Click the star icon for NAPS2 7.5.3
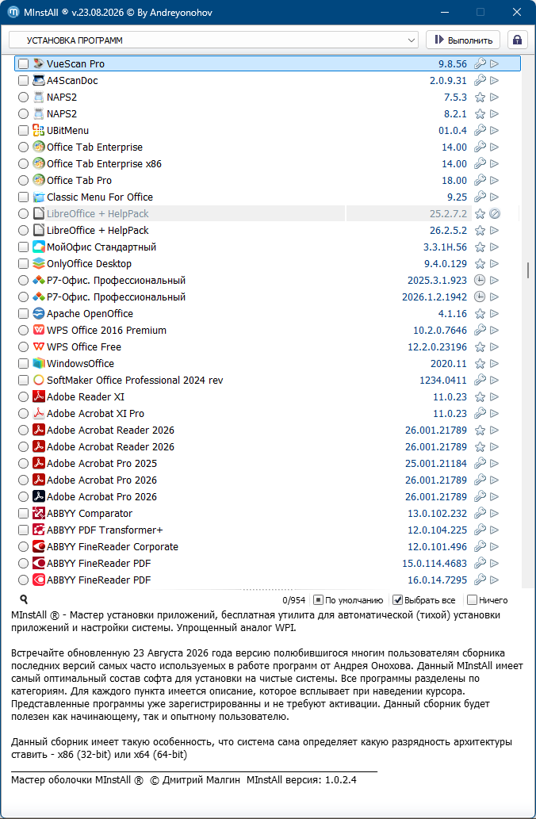The height and width of the screenshot is (819, 536). pos(480,98)
